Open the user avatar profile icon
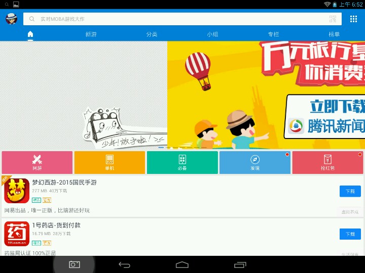365x273 pixels. tap(11, 19)
